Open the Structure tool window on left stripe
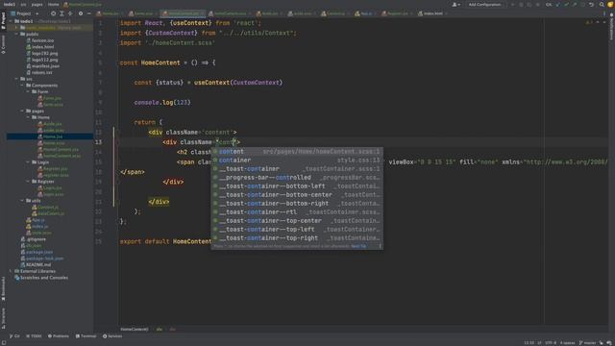This screenshot has height=346, width=615. (x=3, y=318)
